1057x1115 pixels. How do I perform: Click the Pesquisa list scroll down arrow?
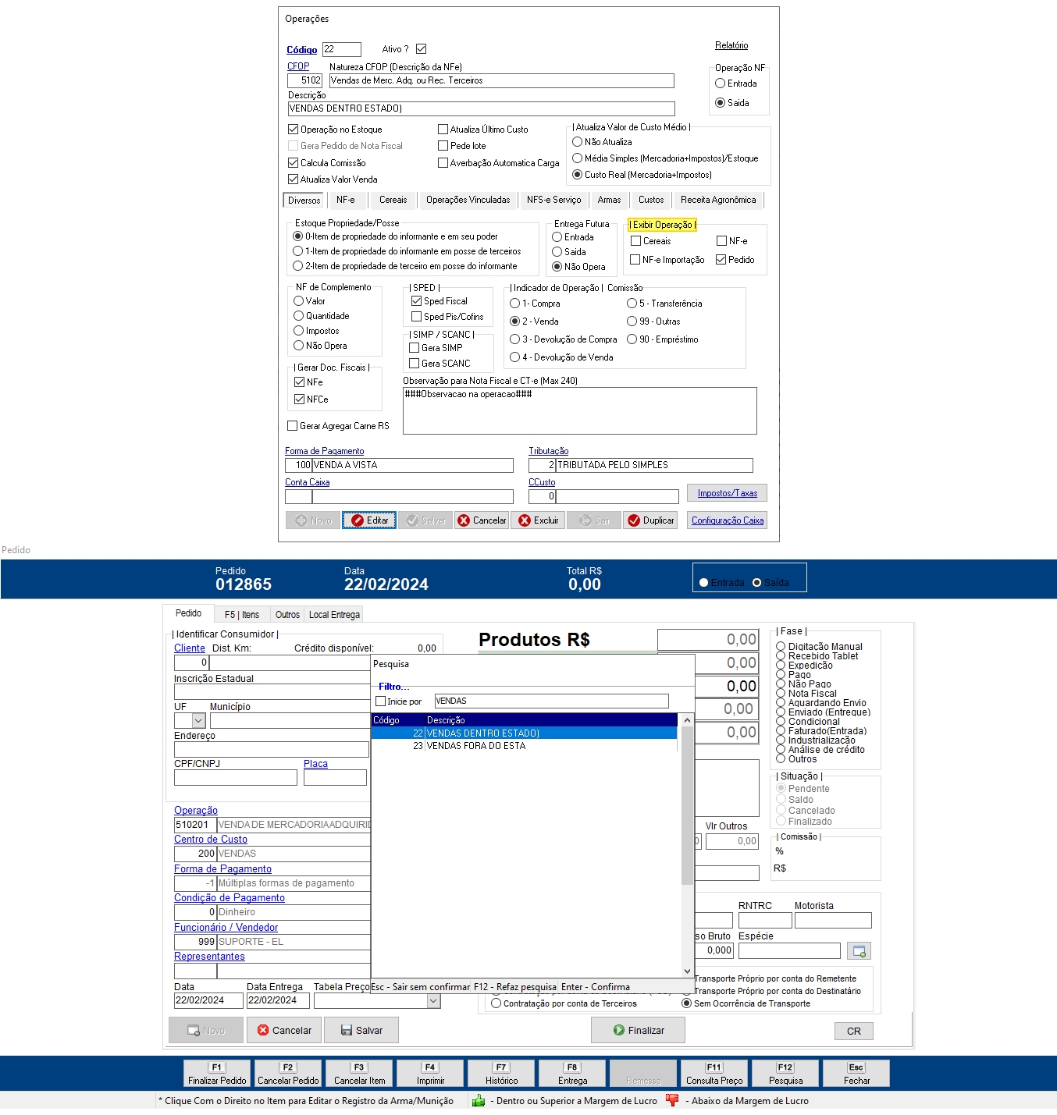688,971
